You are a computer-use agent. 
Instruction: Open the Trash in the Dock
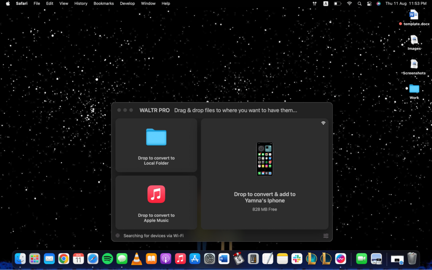point(412,259)
